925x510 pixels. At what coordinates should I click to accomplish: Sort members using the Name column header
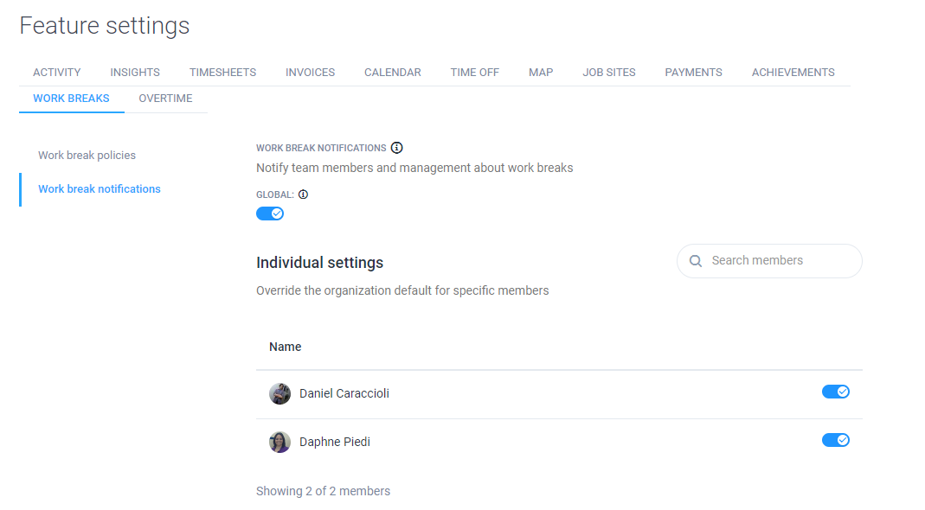(x=285, y=347)
